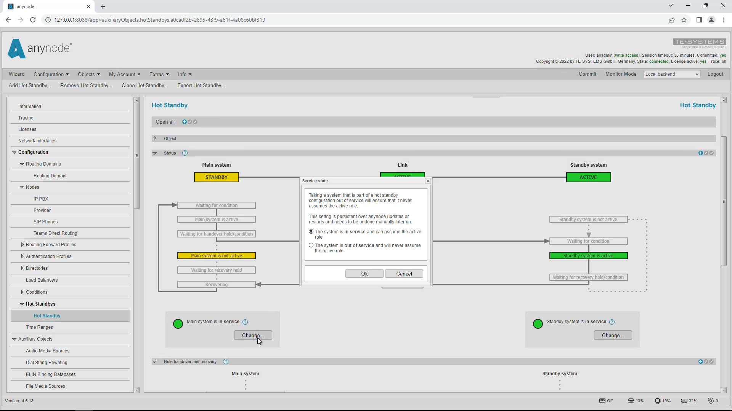Click Clone Hot Standby
The height and width of the screenshot is (411, 732).
(144, 85)
